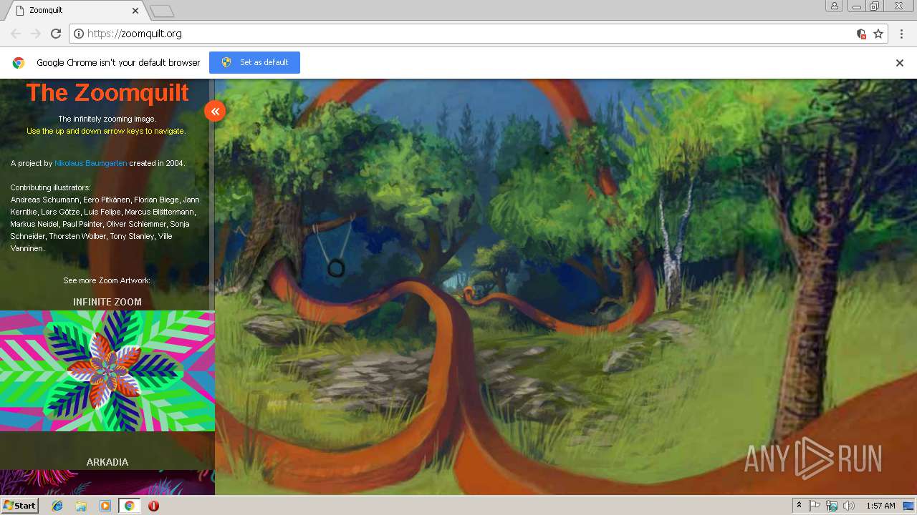Bookmark this page using the star icon
917x515 pixels.
tap(878, 34)
